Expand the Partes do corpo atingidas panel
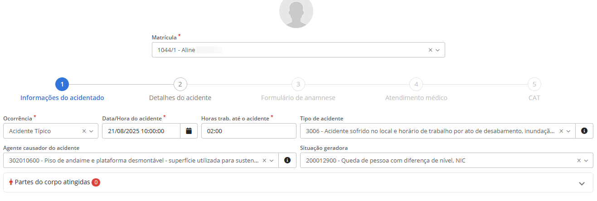 [582, 183]
